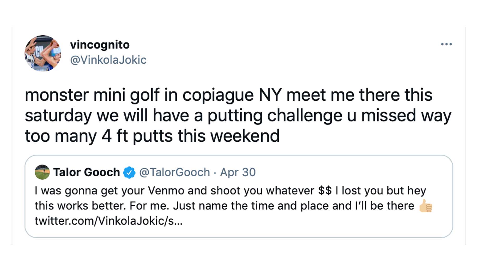Open the vincognito display name

pos(100,45)
